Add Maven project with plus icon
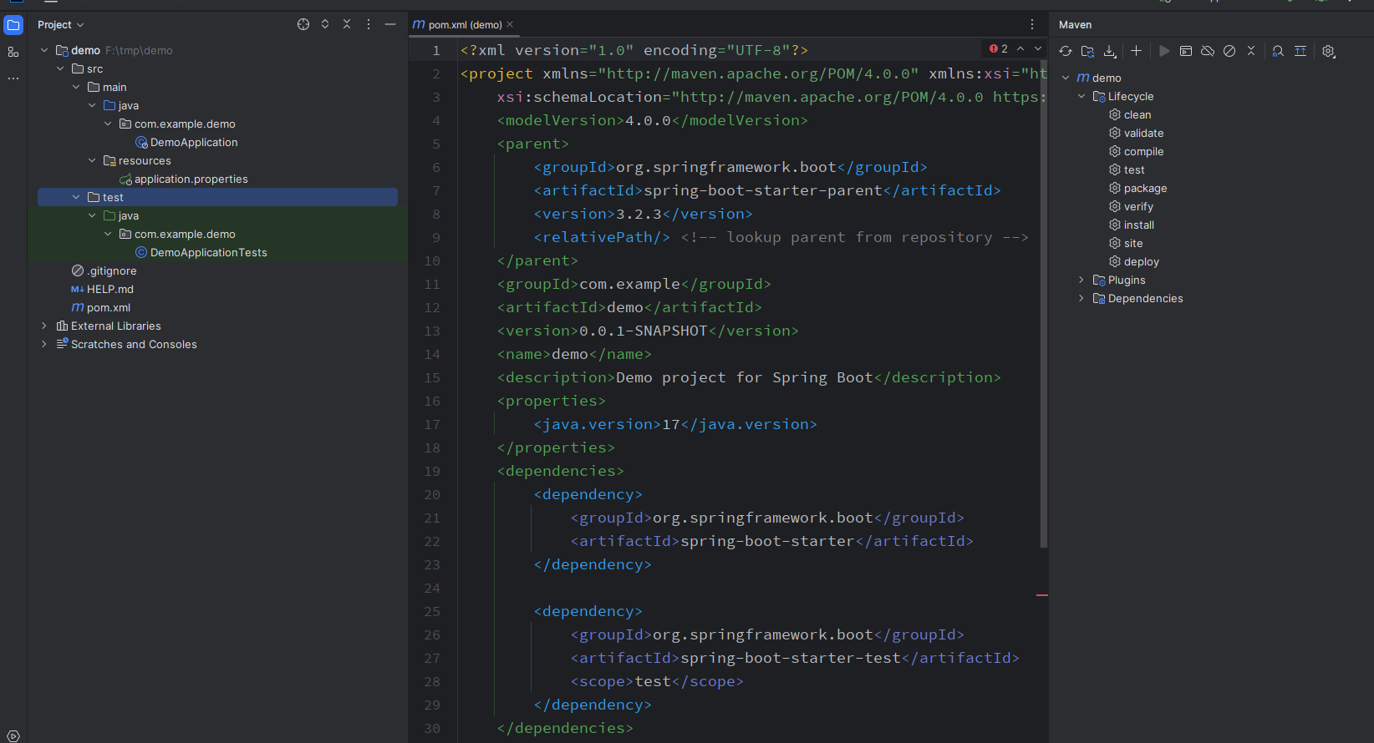The height and width of the screenshot is (743, 1374). [1136, 51]
